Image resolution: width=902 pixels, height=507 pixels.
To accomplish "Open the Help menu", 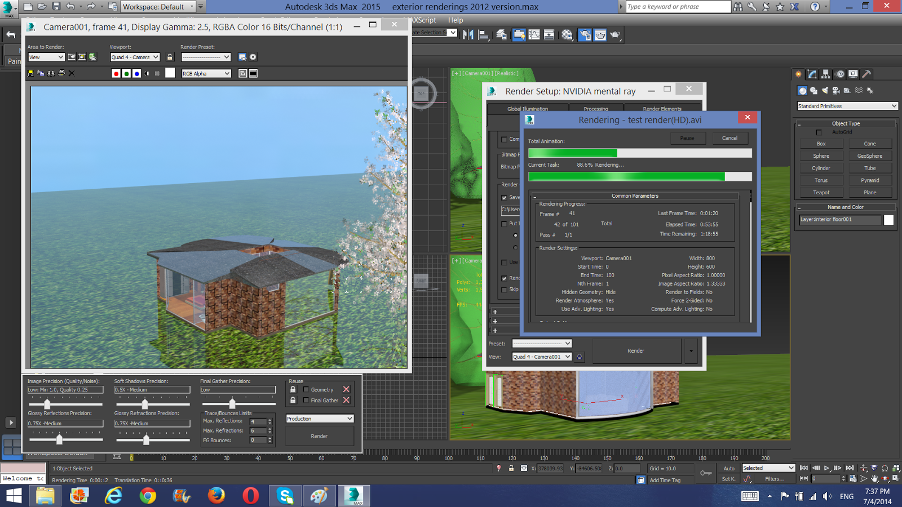I will coord(456,20).
